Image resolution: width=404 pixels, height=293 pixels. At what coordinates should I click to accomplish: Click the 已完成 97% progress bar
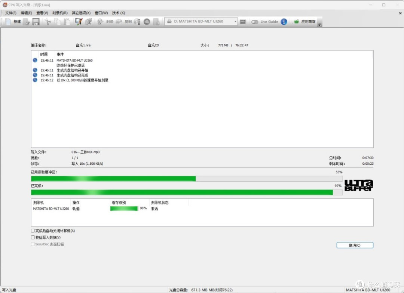(x=187, y=192)
